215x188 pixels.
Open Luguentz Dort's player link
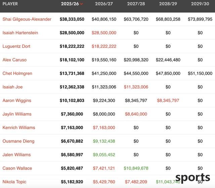pyautogui.click(x=16, y=46)
